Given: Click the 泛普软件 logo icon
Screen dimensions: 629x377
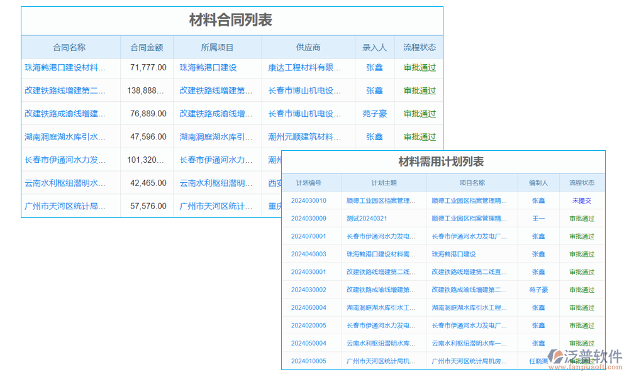Looking at the screenshot, I should 556,354.
